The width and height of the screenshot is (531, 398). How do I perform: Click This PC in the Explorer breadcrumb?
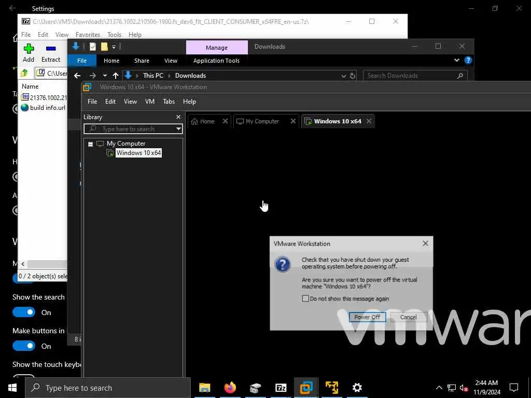pyautogui.click(x=153, y=76)
